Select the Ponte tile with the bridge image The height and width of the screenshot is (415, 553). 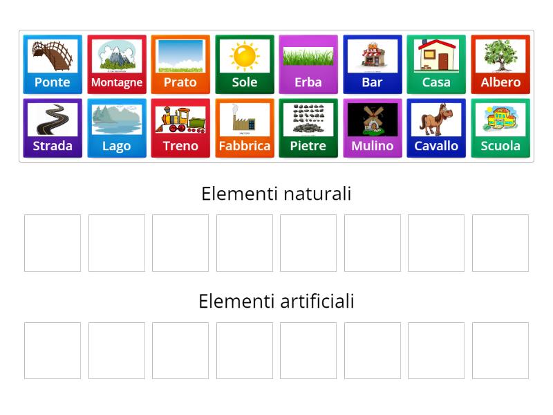[52, 64]
